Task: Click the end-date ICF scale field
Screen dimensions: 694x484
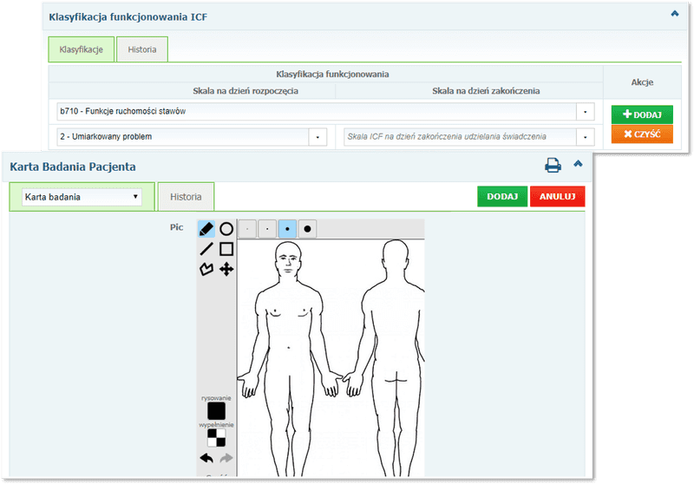Action: click(x=460, y=137)
